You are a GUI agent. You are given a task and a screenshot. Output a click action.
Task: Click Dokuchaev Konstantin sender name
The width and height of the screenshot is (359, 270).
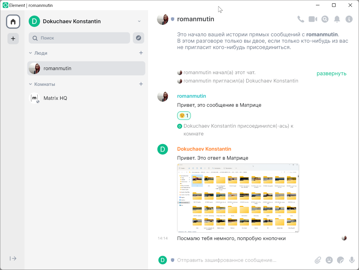(204, 149)
